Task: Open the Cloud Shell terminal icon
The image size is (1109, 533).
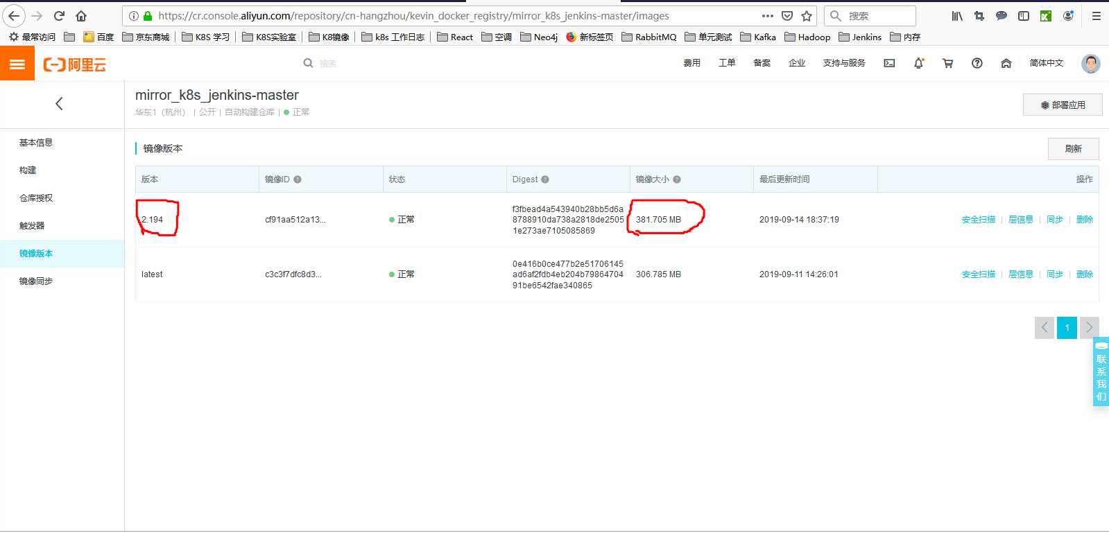Action: (x=889, y=63)
